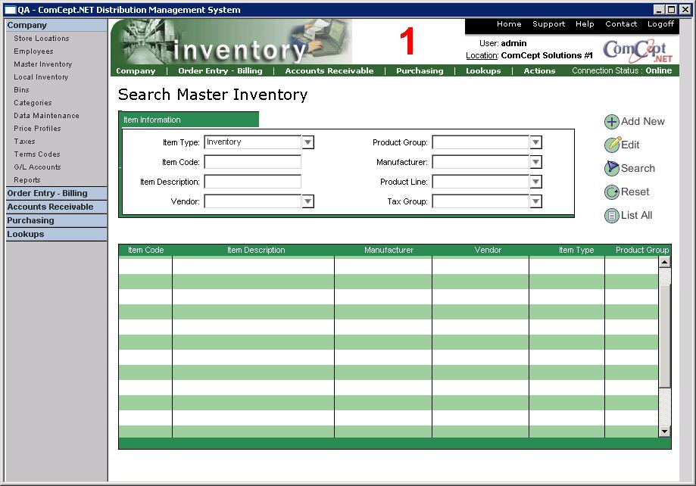Open the Tax Group dropdown

(535, 201)
